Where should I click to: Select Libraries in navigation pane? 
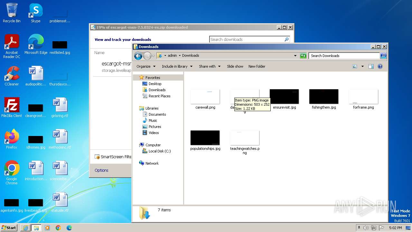tap(152, 108)
